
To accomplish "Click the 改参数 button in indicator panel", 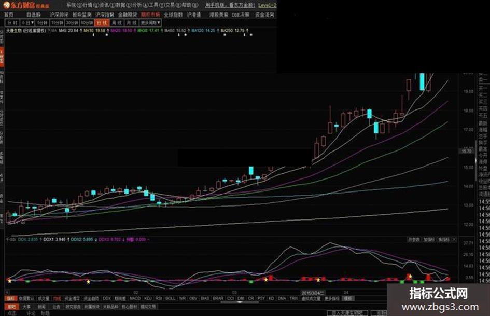I will (x=414, y=240).
